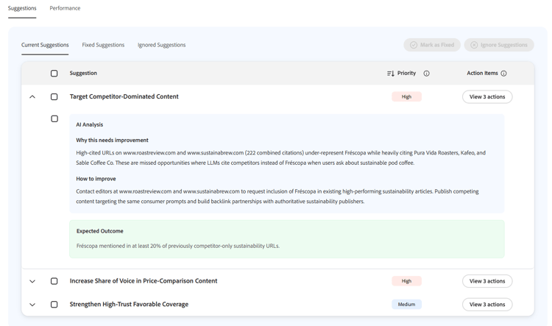View 3 actions for Price-Comparison Content suggestion
This screenshot has height=326, width=552.
[x=487, y=281]
